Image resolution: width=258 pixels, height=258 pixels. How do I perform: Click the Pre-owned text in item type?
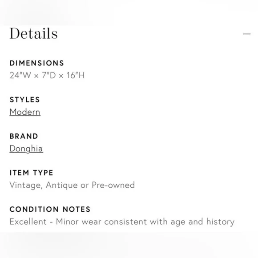click(113, 185)
